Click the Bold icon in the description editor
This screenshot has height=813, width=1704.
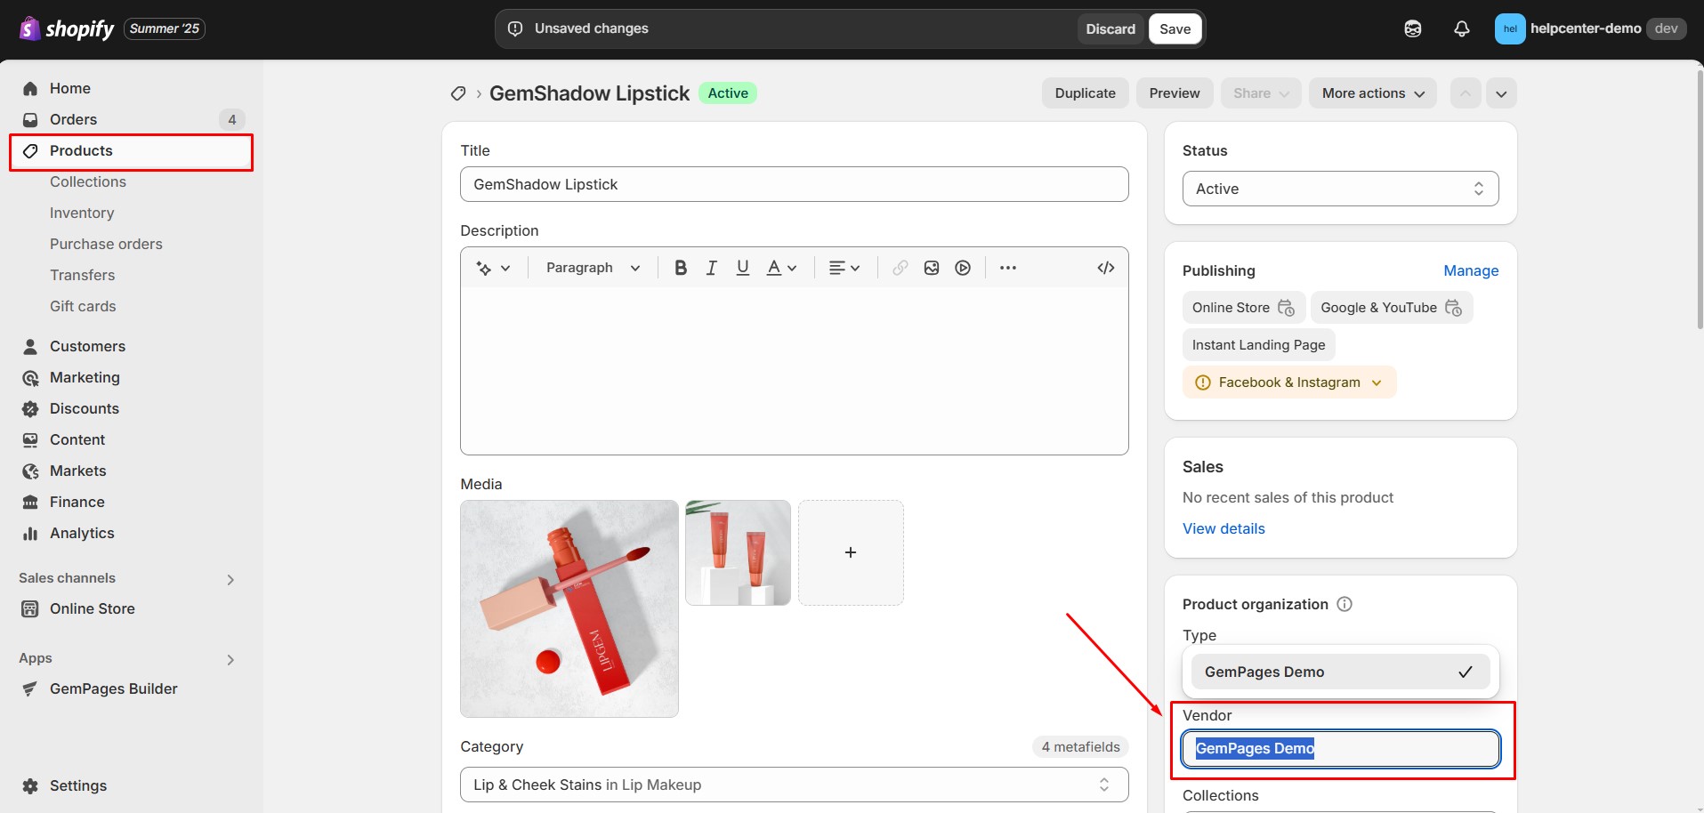coord(680,267)
